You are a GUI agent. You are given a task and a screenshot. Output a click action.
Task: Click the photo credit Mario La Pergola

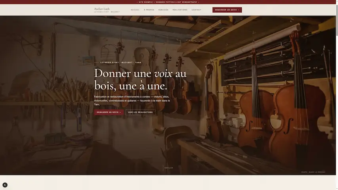(x=313, y=172)
